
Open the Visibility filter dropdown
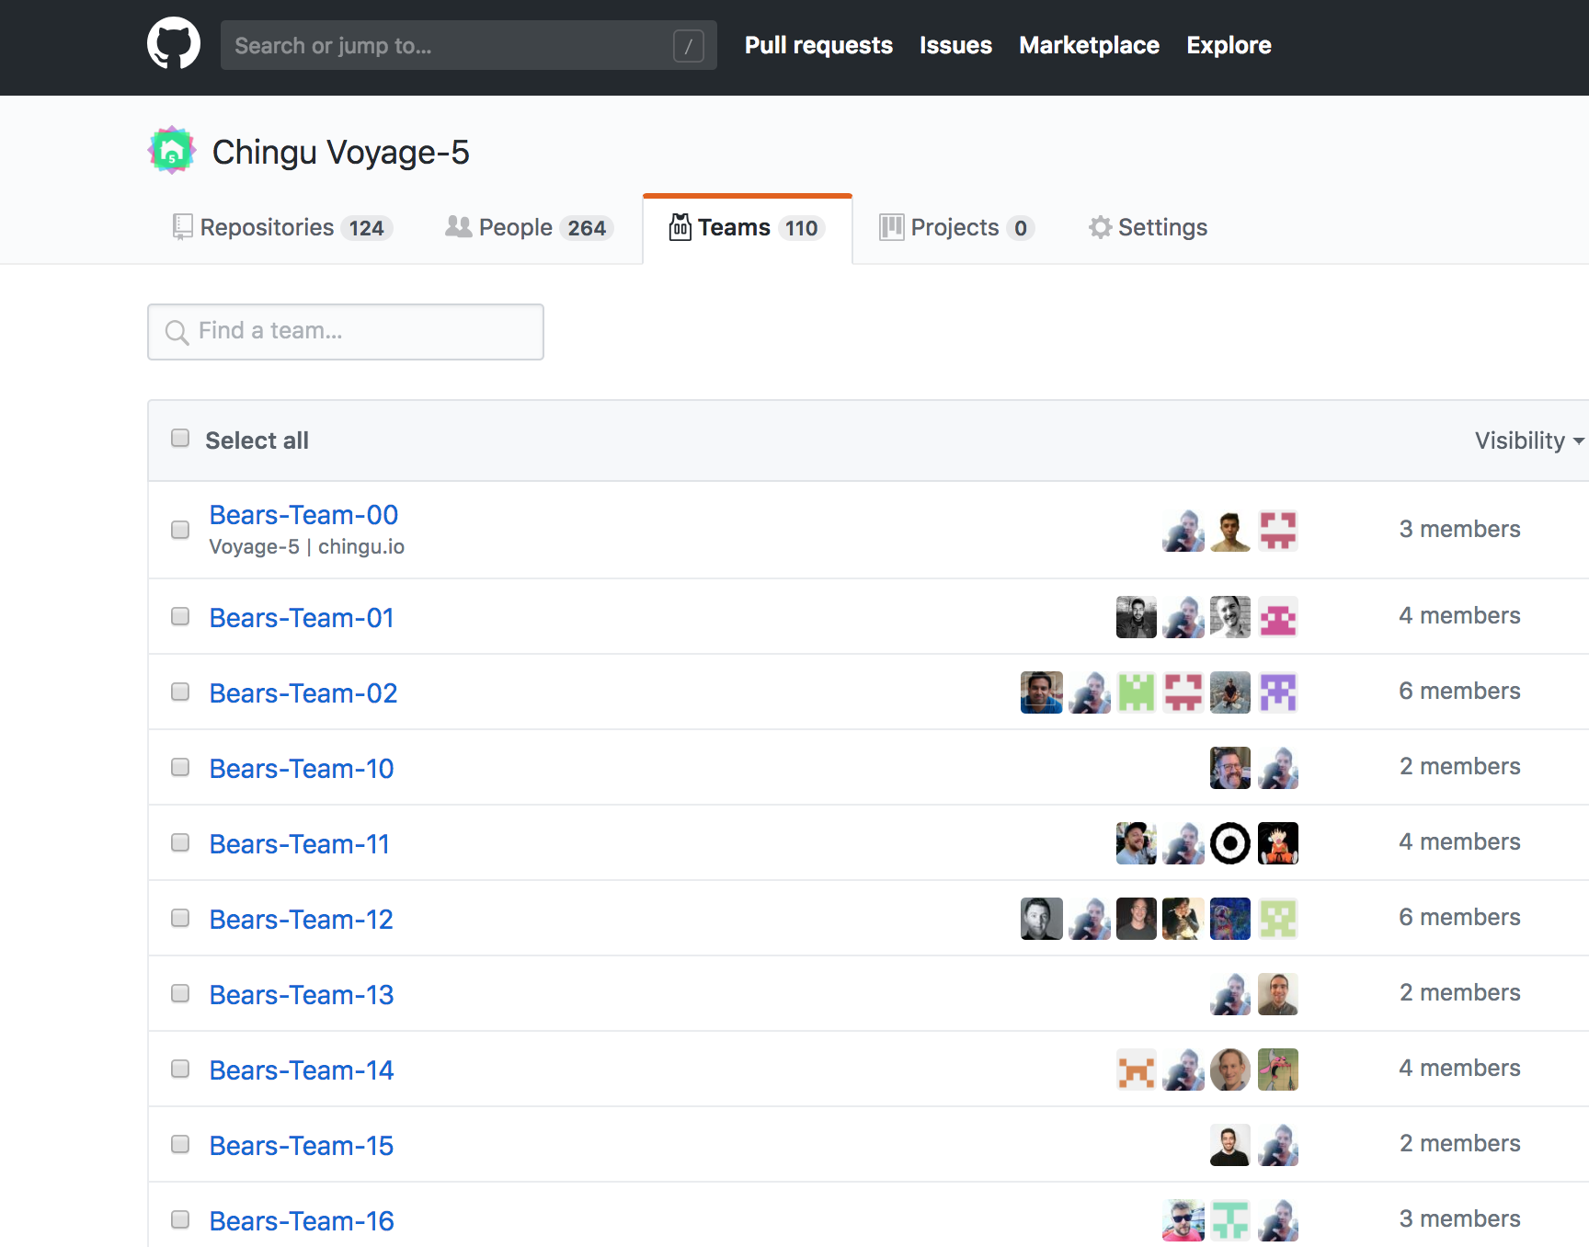tap(1529, 440)
